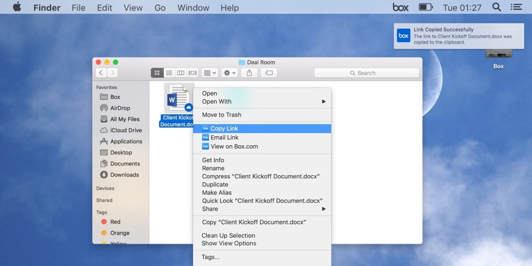Select Downloads in the Finder sidebar
The height and width of the screenshot is (266, 532).
[124, 174]
